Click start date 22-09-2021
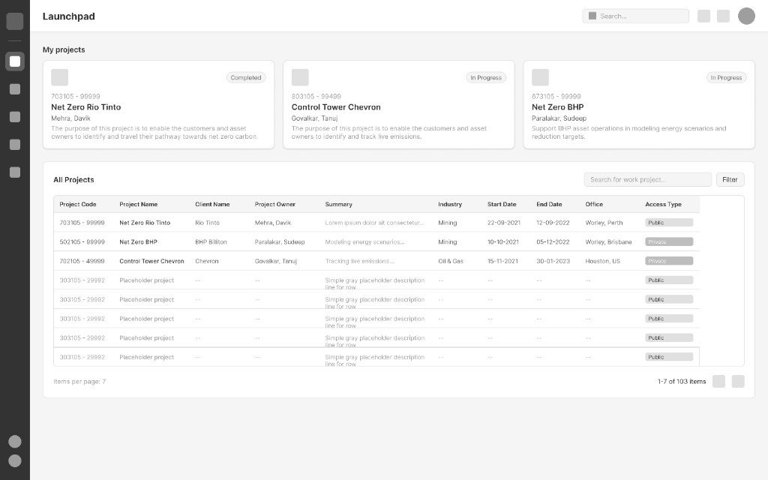768x480 pixels. pyautogui.click(x=503, y=222)
